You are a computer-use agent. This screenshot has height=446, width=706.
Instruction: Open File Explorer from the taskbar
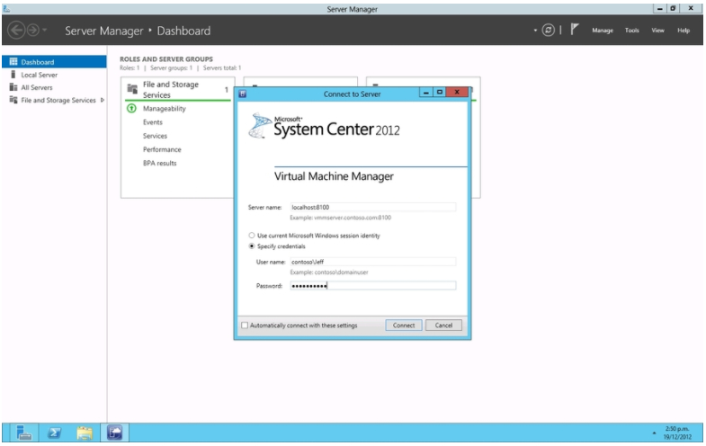pos(85,433)
